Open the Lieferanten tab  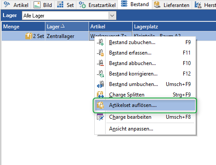point(172,5)
